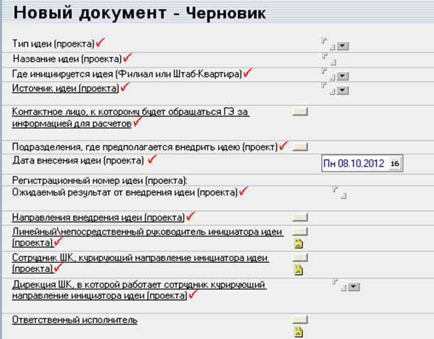Open the Сотрудник ШК, курирующий направление link
Viewport: 434px width, 339px height.
tap(141, 264)
